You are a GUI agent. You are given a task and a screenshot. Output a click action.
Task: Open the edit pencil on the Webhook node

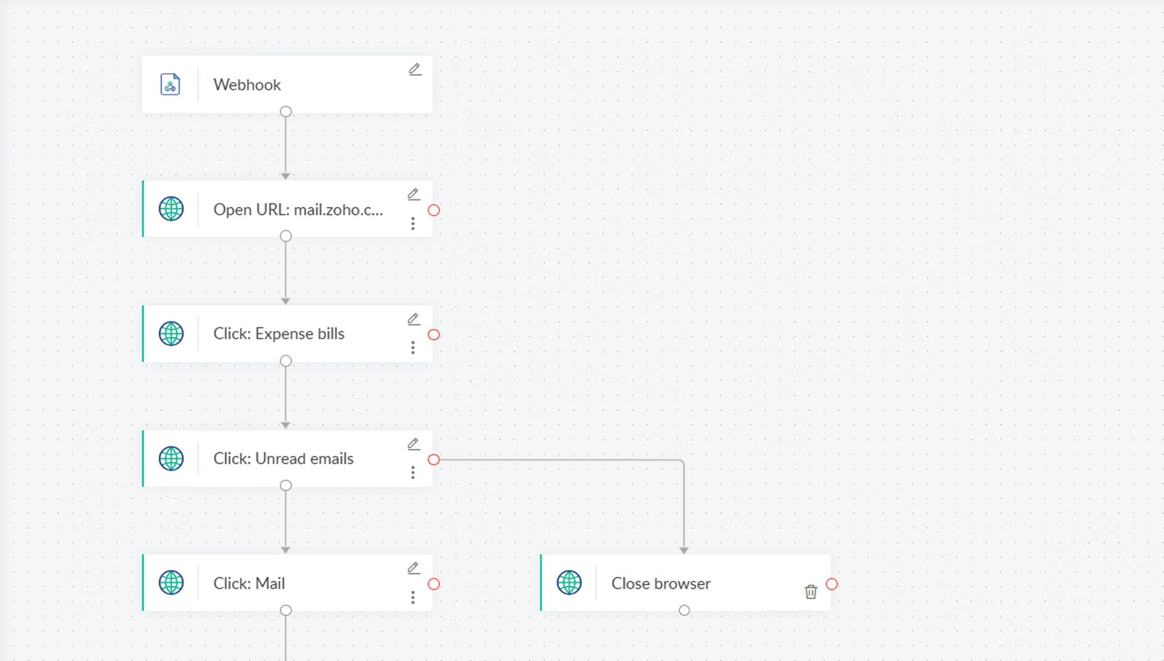(415, 69)
